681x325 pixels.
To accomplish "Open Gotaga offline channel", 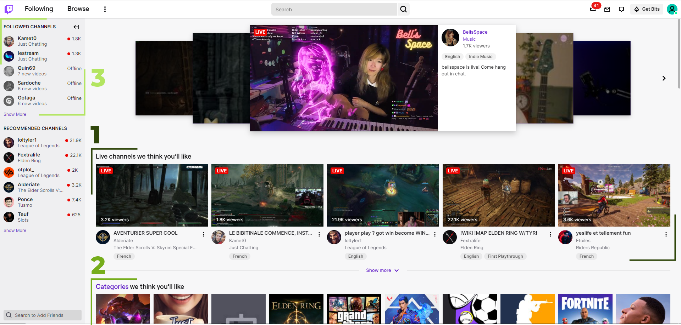I will [x=43, y=101].
